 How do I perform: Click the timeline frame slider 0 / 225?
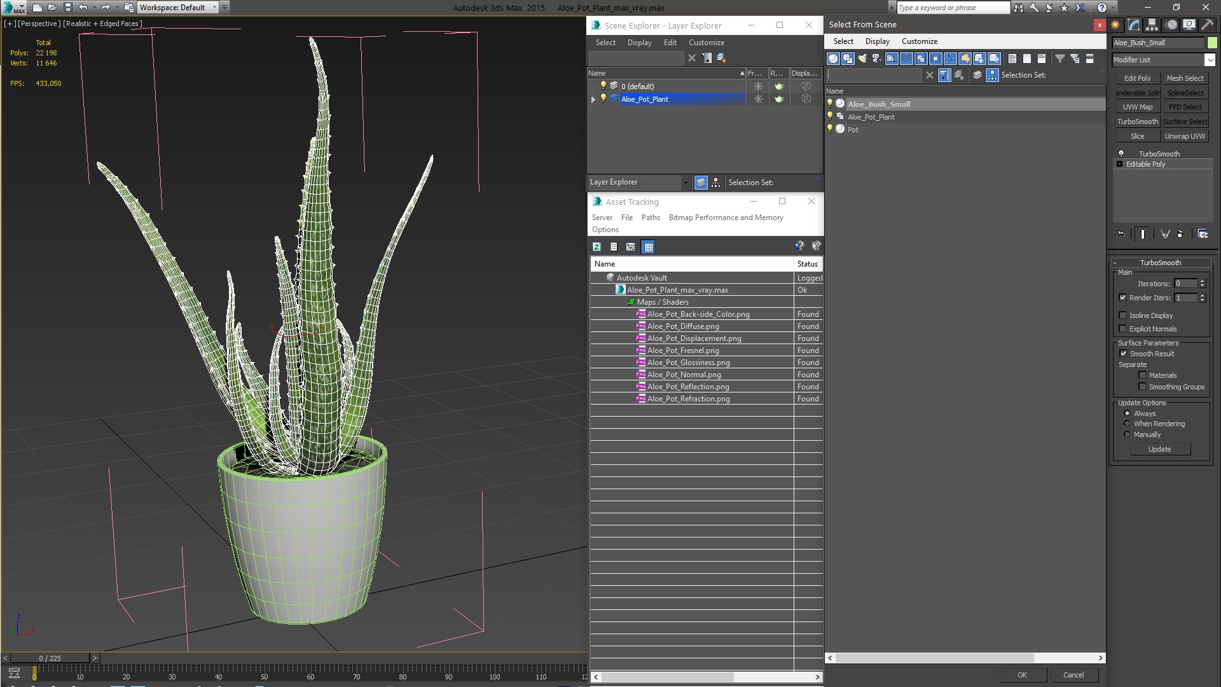coord(50,658)
